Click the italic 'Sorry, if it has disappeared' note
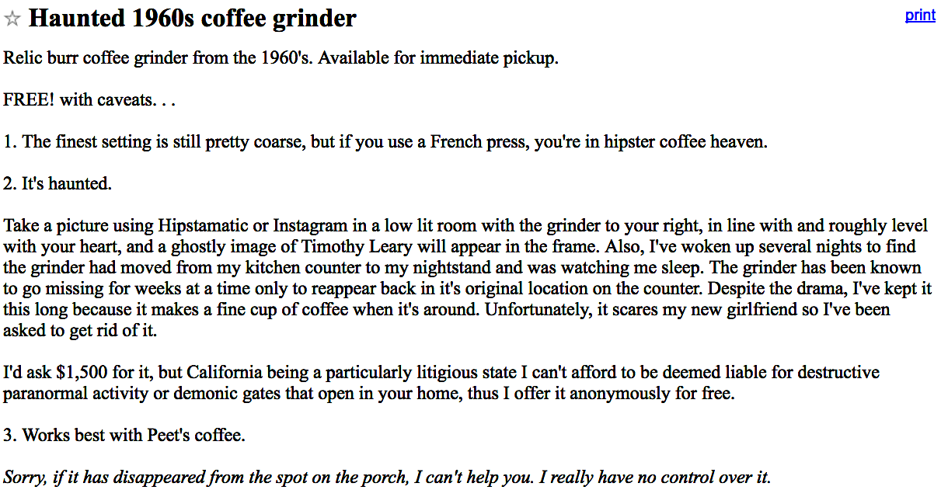Screen dimensions: 941x497 click(x=388, y=477)
